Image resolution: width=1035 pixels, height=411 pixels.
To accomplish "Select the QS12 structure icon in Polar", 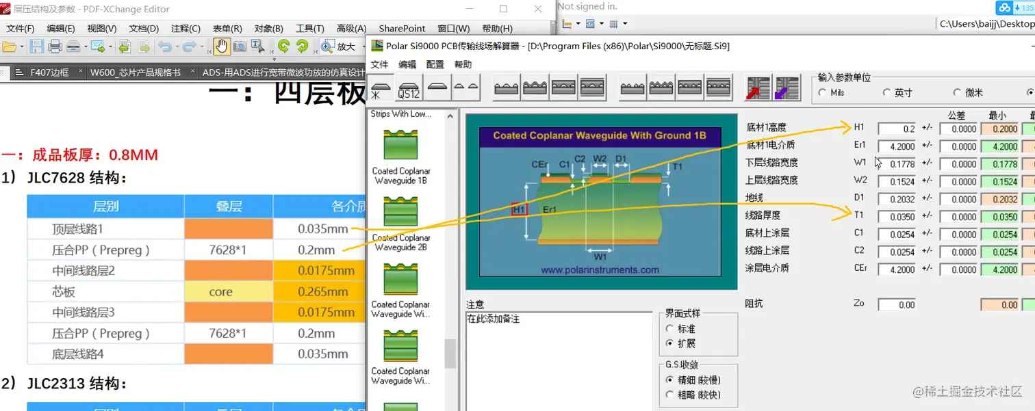I will 408,88.
